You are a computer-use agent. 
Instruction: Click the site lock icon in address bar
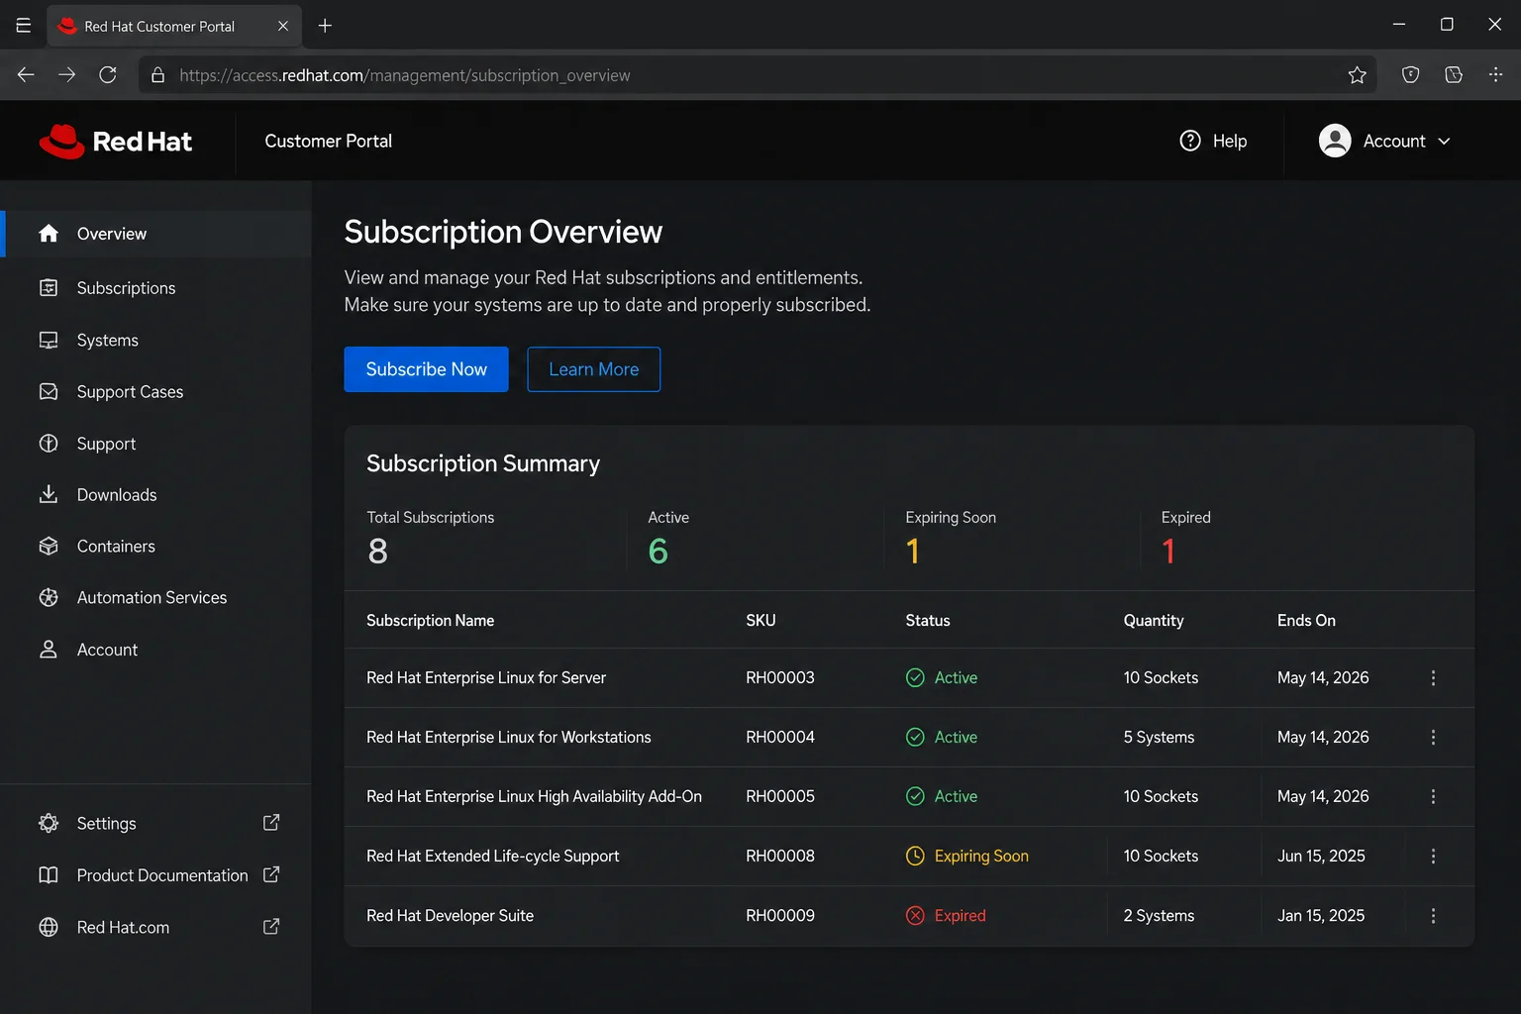click(x=157, y=75)
